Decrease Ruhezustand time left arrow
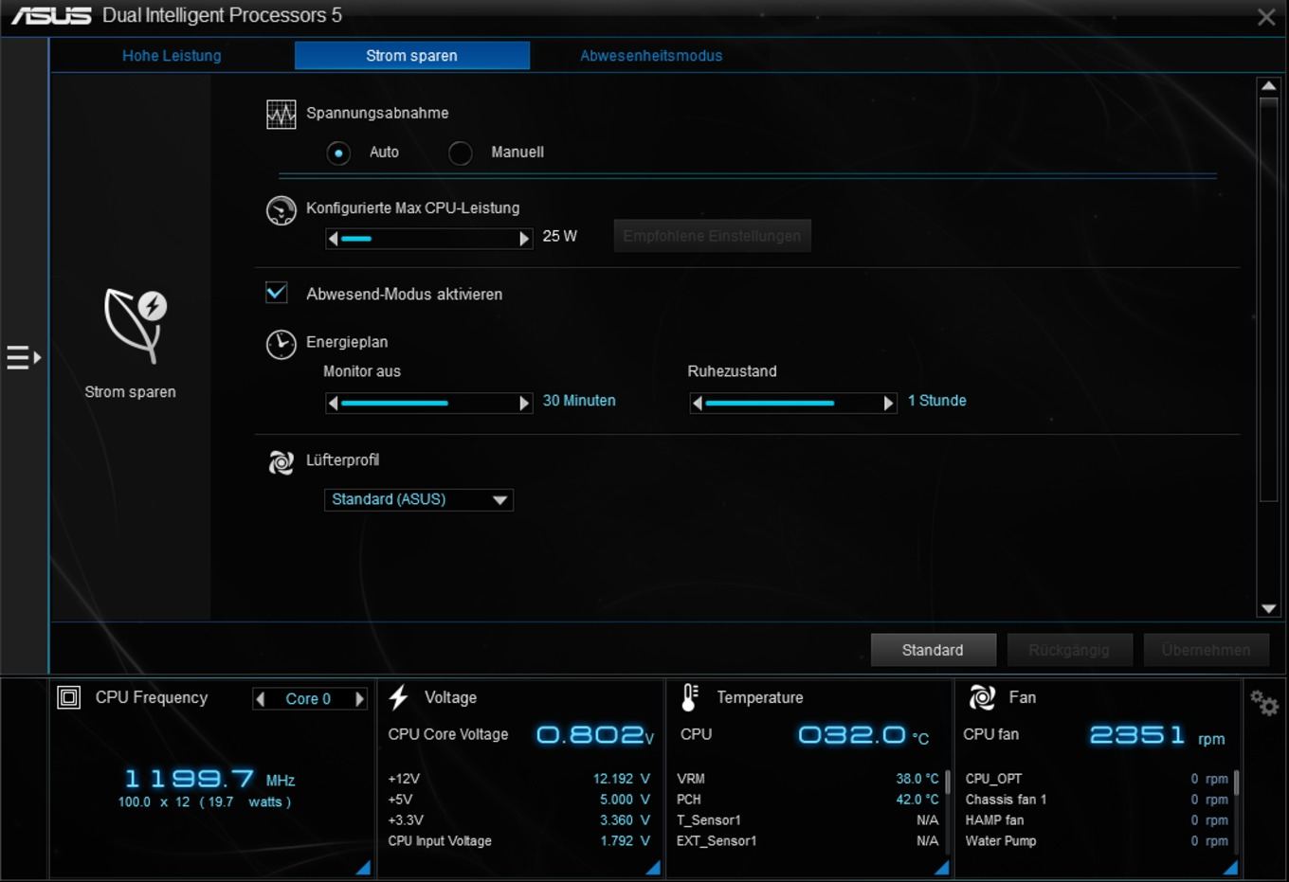The width and height of the screenshot is (1289, 882). [698, 404]
